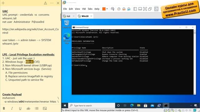Close the Win10 tab
The height and width of the screenshot is (112, 200).
point(91,16)
